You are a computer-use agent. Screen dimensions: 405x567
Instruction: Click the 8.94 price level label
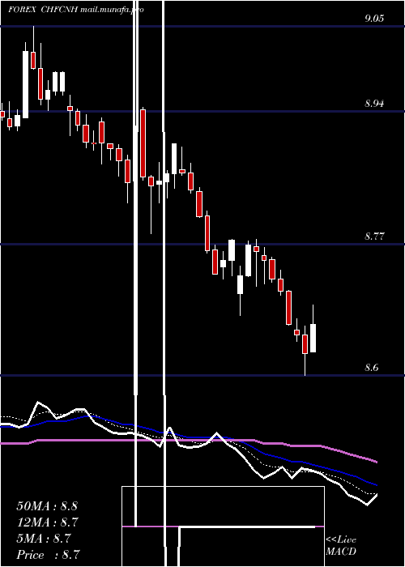pos(374,104)
